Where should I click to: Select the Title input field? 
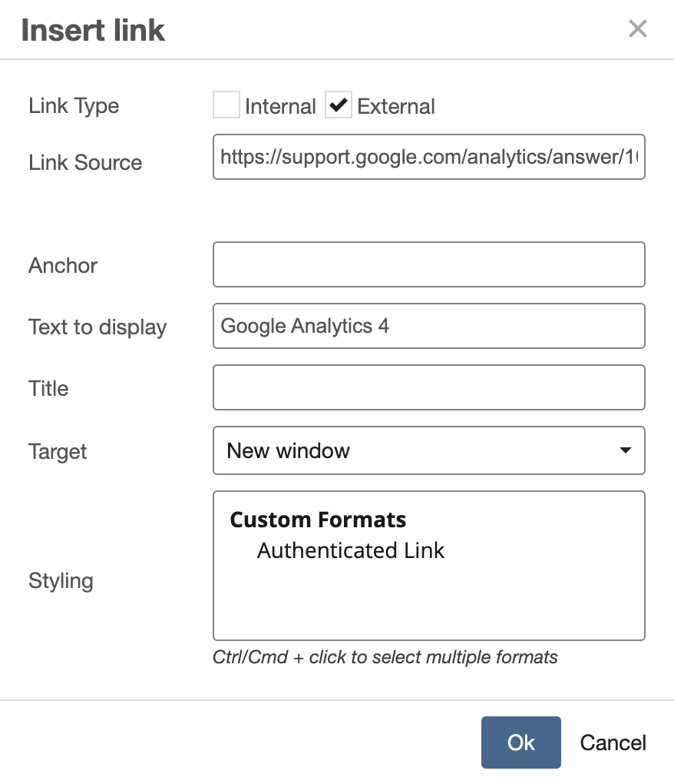click(x=429, y=387)
